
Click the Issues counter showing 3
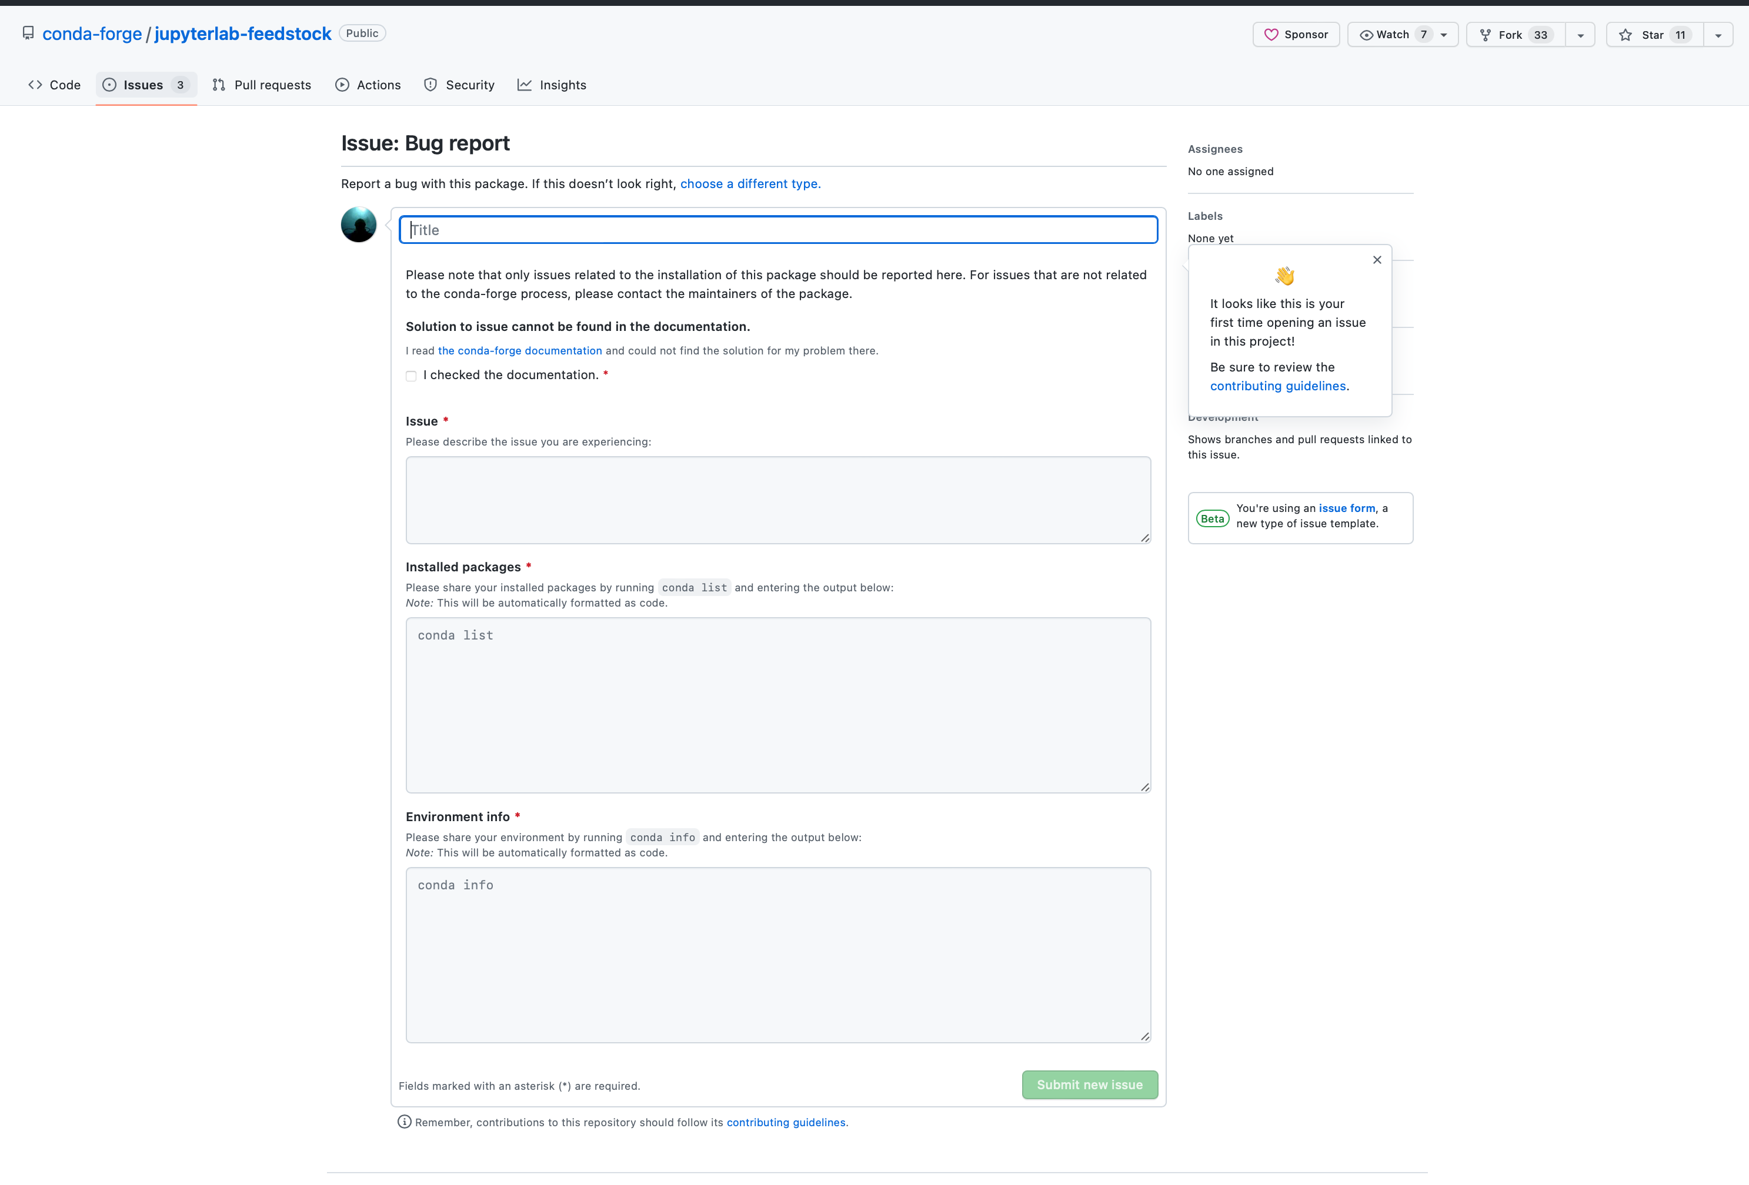coord(180,85)
